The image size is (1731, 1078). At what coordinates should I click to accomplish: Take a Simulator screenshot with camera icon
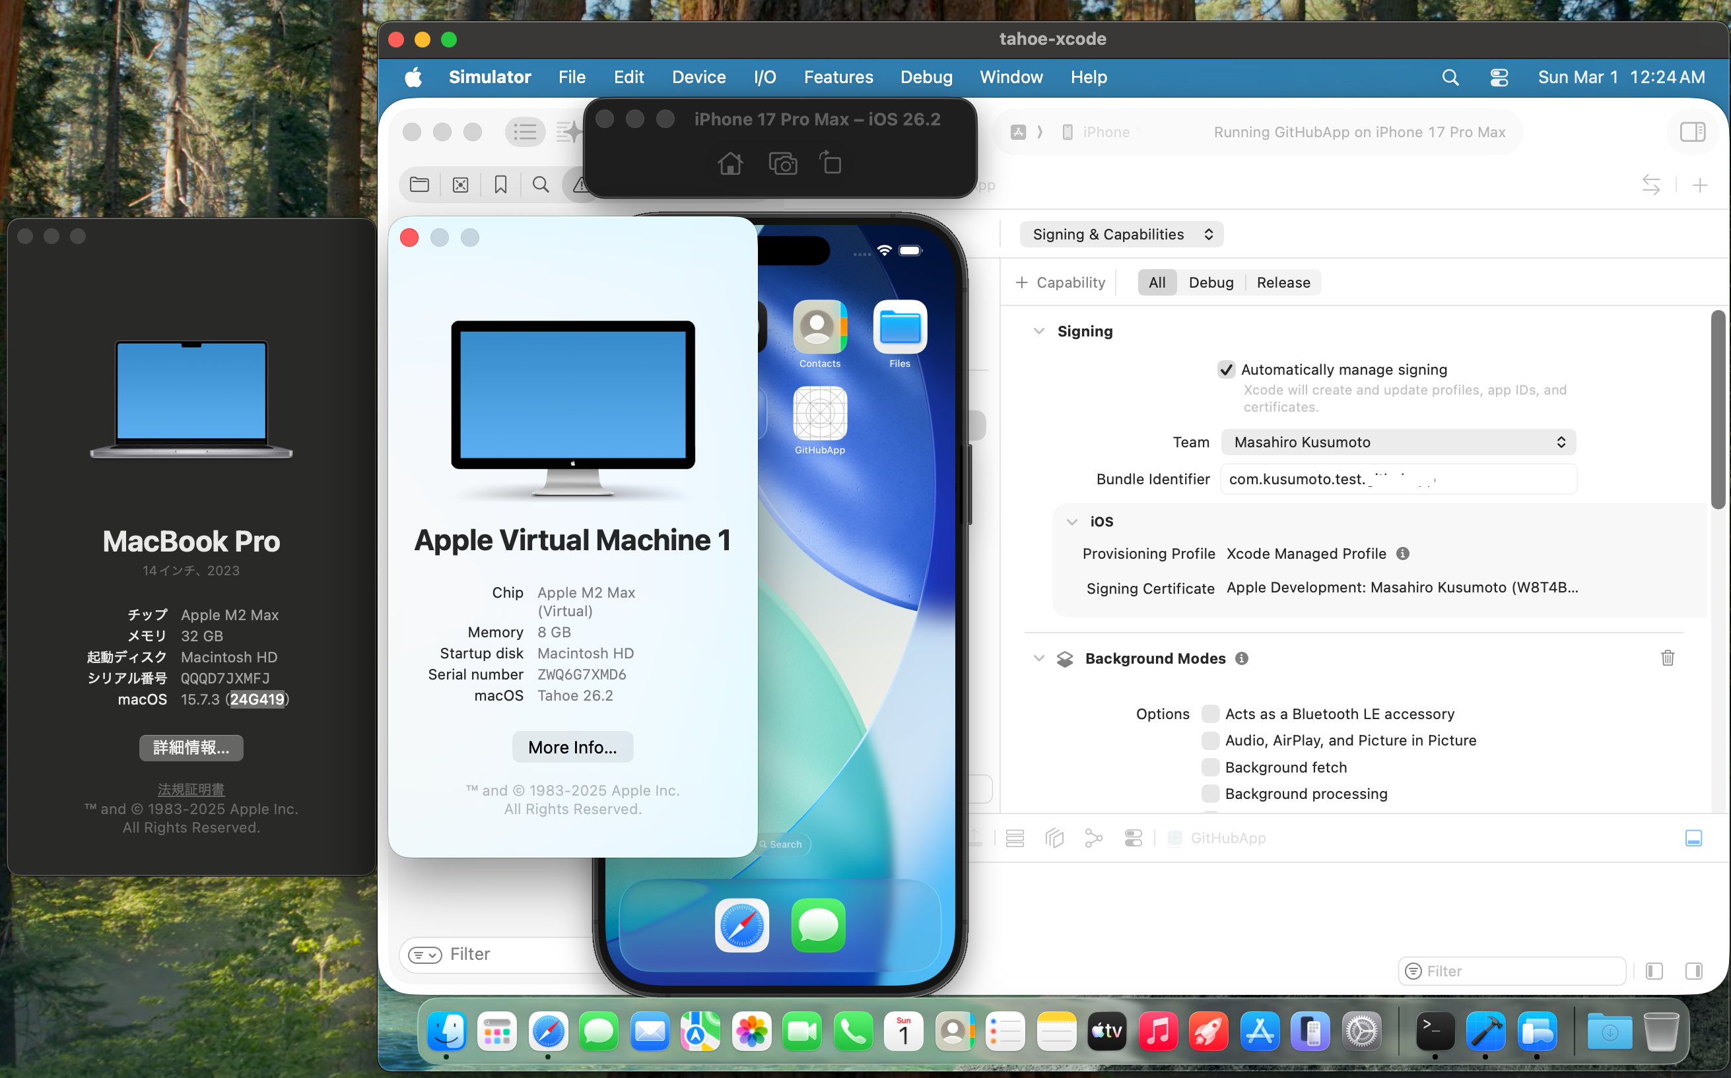782,164
